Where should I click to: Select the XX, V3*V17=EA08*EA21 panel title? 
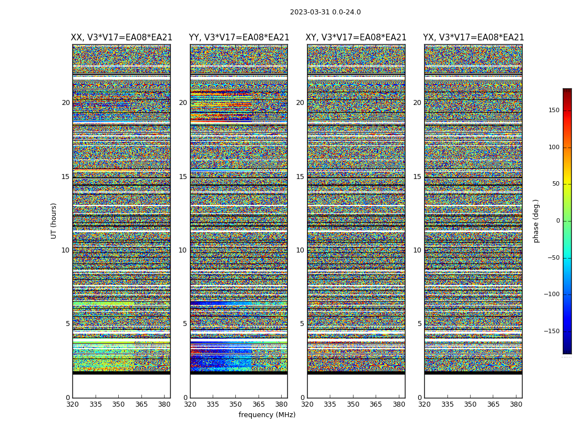coord(122,38)
